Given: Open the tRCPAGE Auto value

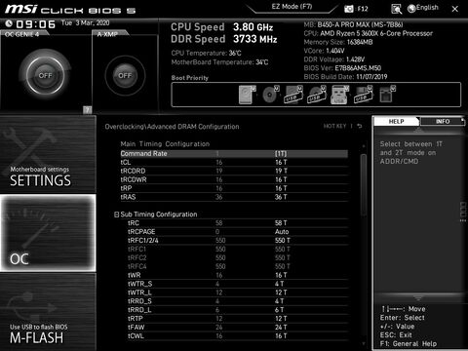Looking at the screenshot, I should 282,232.
